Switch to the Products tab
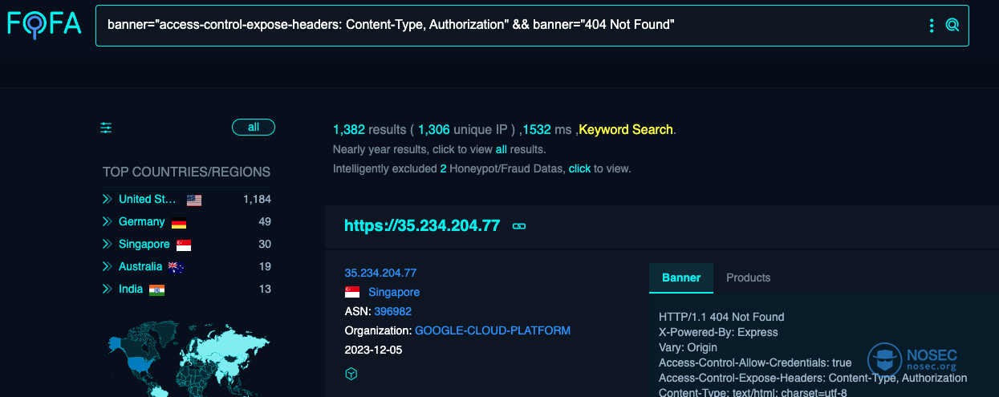Image resolution: width=999 pixels, height=397 pixels. click(749, 277)
